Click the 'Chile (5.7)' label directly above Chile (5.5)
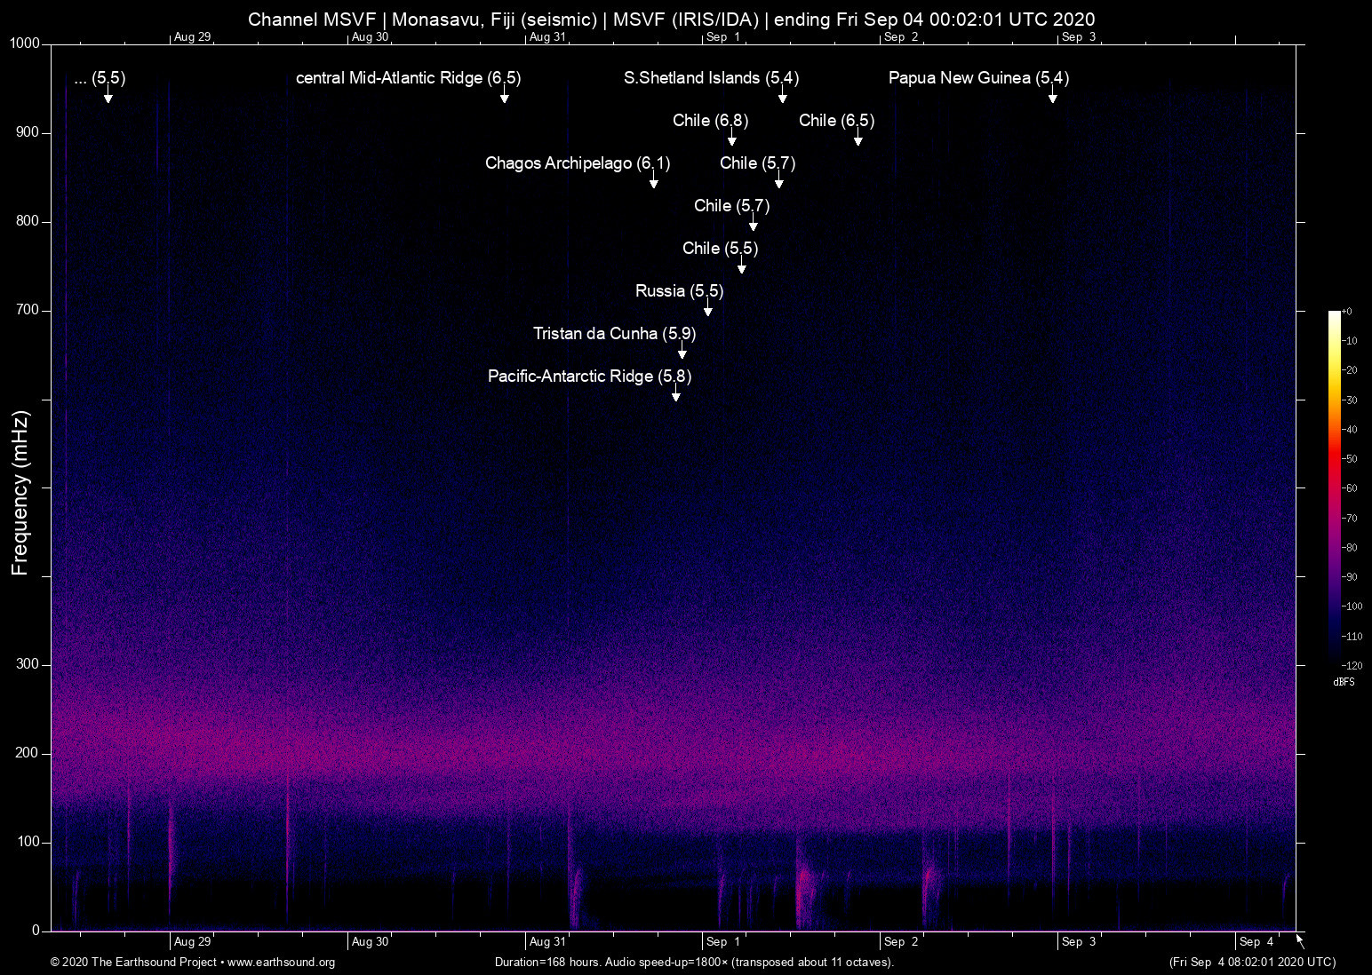 732,206
